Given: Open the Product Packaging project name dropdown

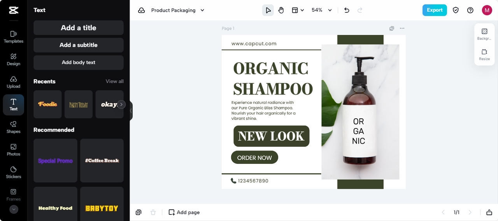Looking at the screenshot, I should pos(177,10).
